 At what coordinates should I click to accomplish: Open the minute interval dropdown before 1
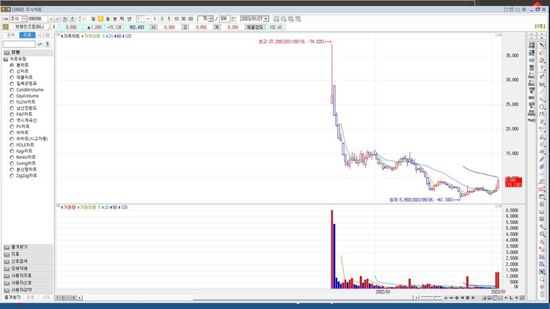point(147,19)
